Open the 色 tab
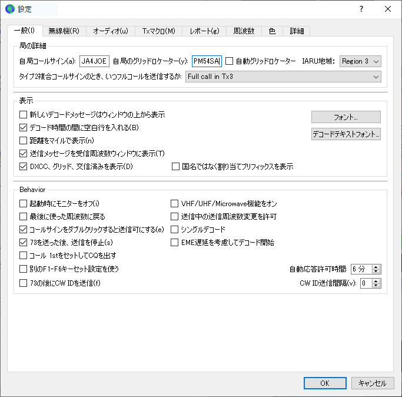Screen dimensions: 402x397 272,31
